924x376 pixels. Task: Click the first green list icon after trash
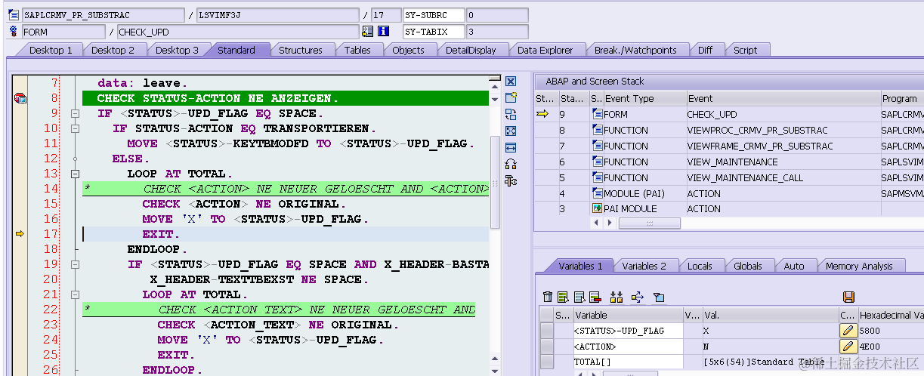click(563, 297)
